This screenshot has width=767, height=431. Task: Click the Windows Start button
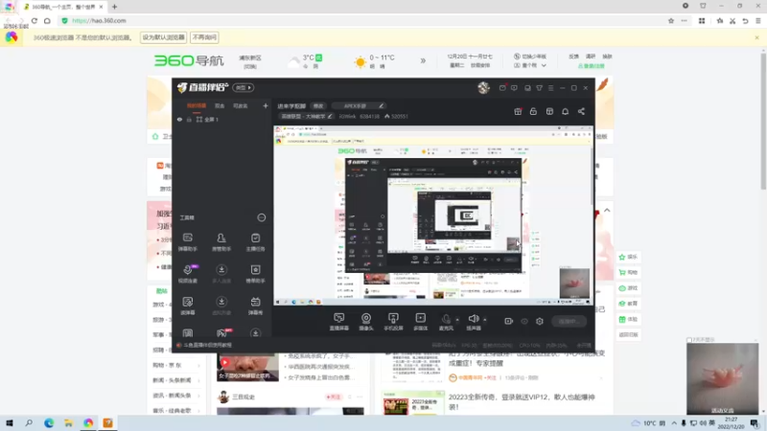[x=10, y=422]
